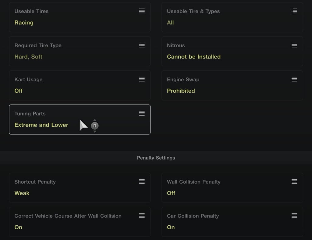Click the Weak shortcut penalty value
This screenshot has width=312, height=240.
22,193
